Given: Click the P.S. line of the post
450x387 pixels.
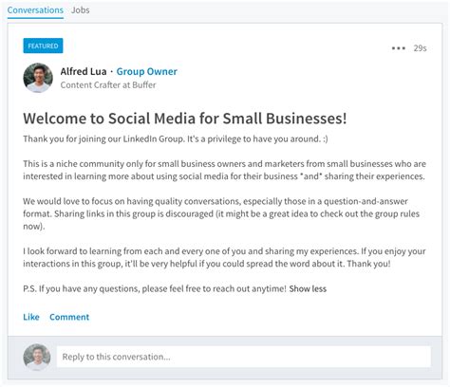Looking at the screenshot, I should (155, 288).
